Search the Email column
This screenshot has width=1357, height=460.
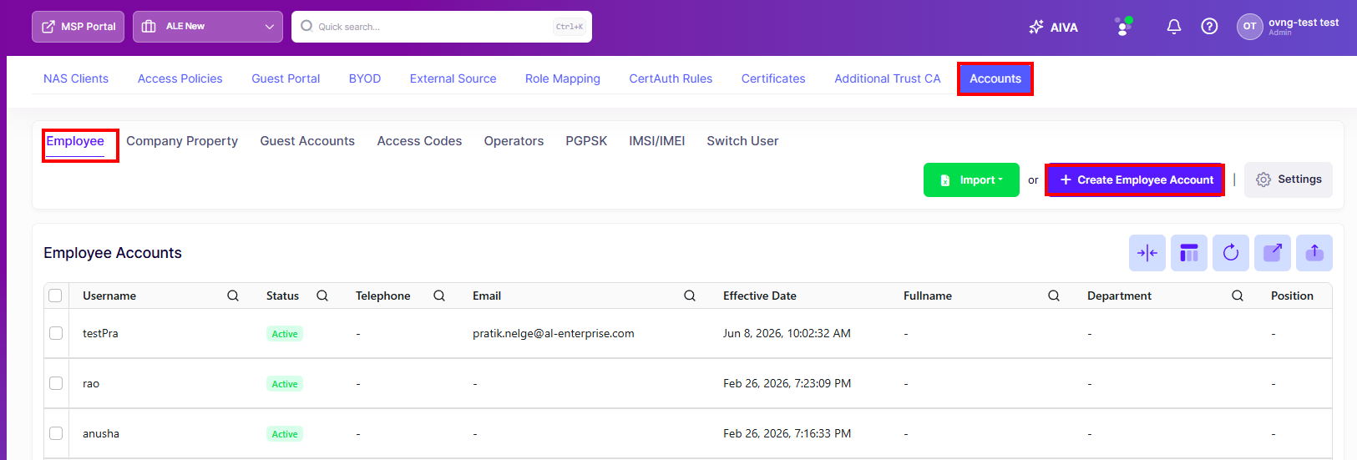point(690,296)
